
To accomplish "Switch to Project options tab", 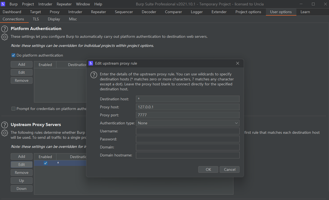I will (248, 12).
